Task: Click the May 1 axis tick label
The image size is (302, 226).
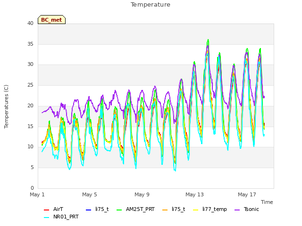Action: pyautogui.click(x=37, y=194)
